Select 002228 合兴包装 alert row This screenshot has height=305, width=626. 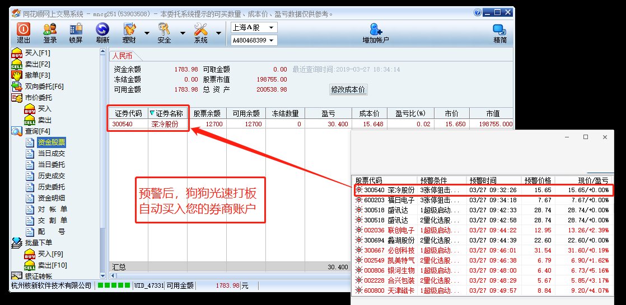[x=483, y=280]
